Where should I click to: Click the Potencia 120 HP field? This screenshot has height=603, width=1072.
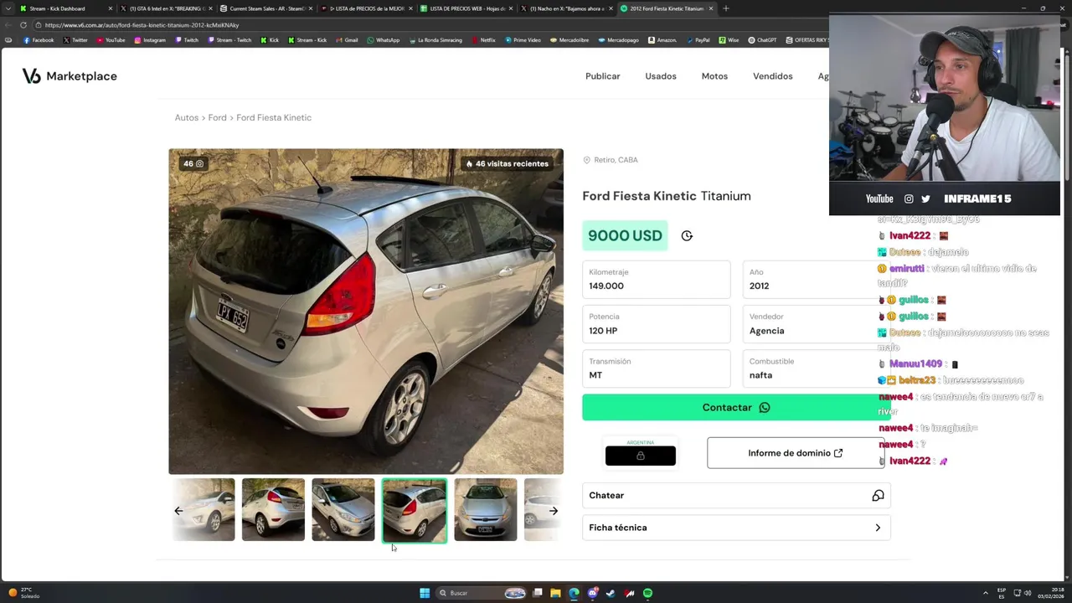click(x=657, y=324)
